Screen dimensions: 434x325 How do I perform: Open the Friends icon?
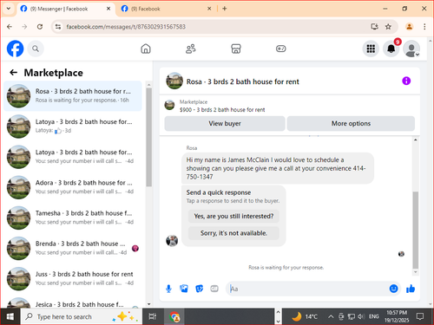(191, 49)
